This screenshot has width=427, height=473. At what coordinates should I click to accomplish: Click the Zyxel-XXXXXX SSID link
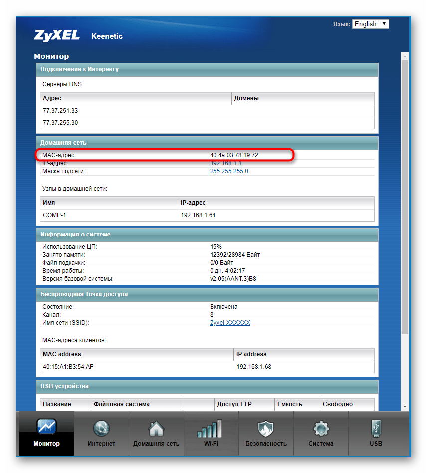pyautogui.click(x=230, y=323)
